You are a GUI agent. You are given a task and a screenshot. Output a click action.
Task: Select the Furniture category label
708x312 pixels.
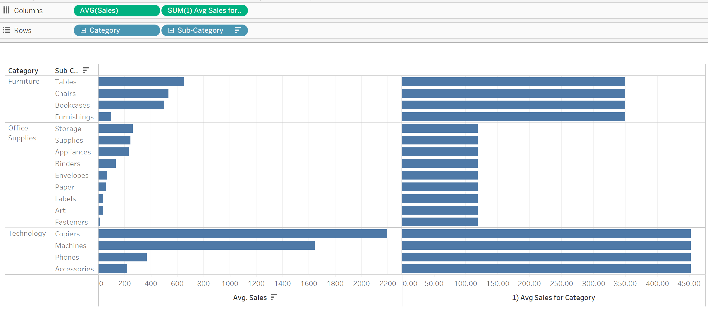pos(24,81)
